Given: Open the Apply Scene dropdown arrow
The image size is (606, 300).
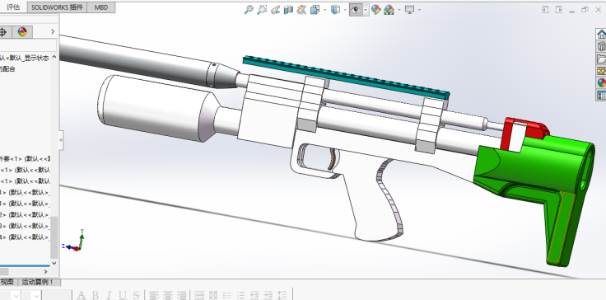Looking at the screenshot, I should [x=399, y=10].
